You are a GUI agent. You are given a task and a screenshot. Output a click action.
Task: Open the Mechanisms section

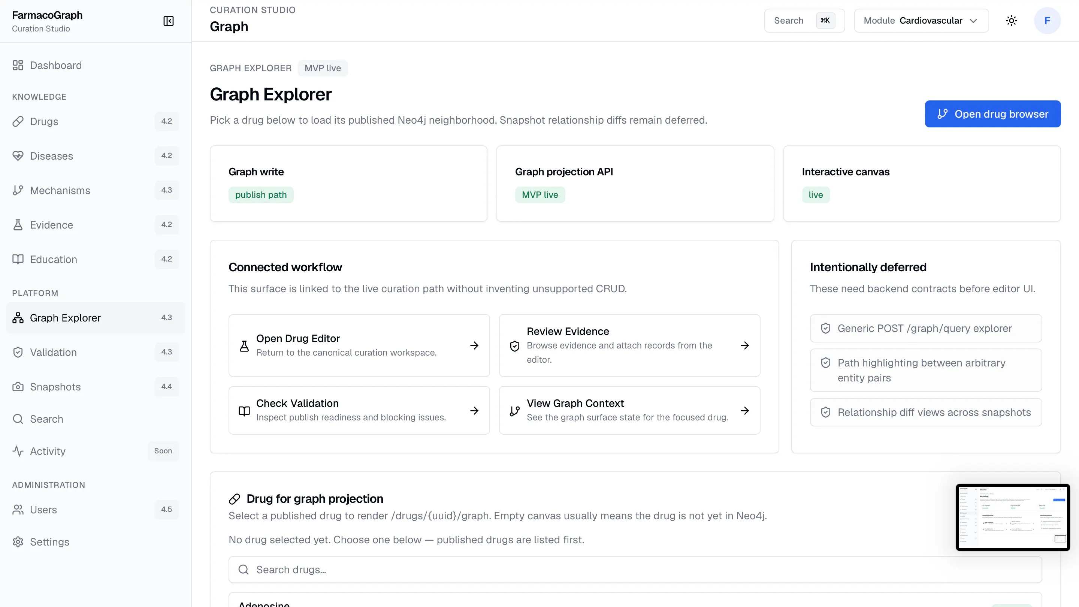coord(96,190)
